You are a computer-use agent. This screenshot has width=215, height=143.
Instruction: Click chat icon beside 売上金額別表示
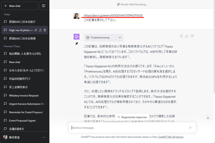point(5,87)
